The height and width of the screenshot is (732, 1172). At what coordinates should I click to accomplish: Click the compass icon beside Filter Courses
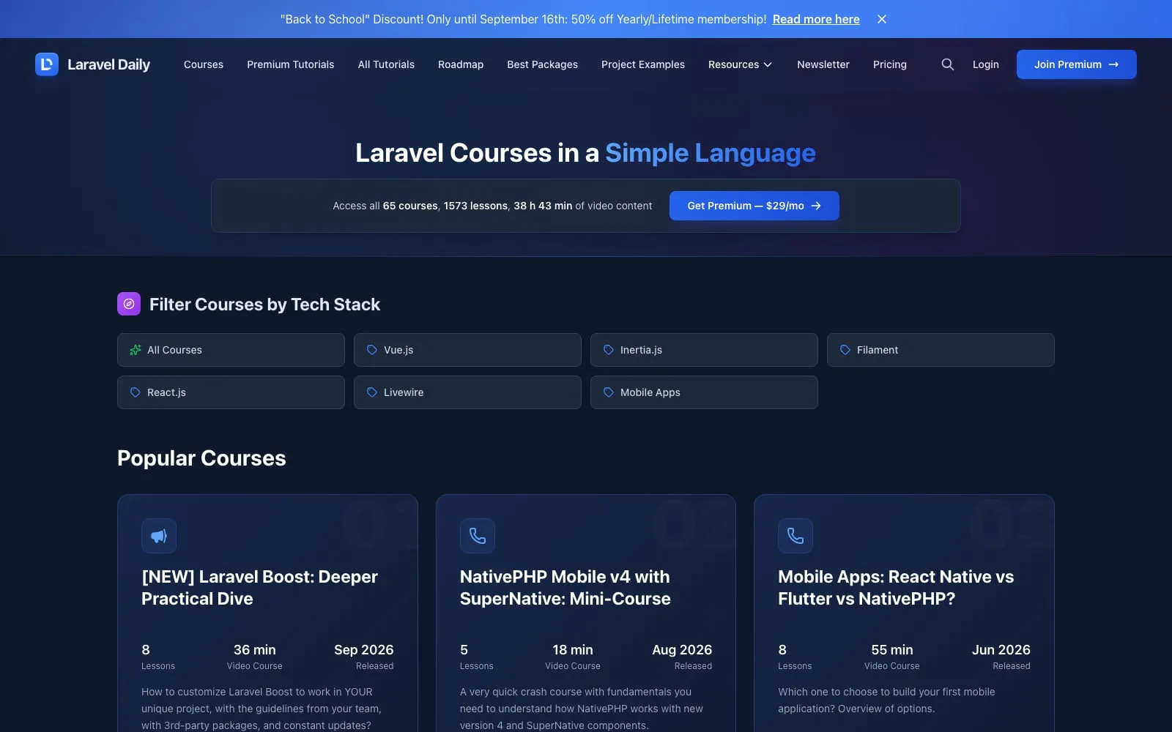pyautogui.click(x=129, y=304)
